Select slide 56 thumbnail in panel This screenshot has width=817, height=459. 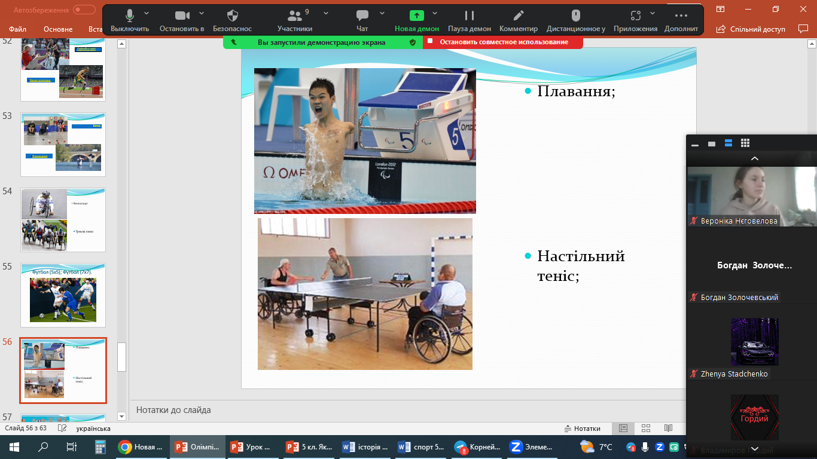click(x=63, y=371)
